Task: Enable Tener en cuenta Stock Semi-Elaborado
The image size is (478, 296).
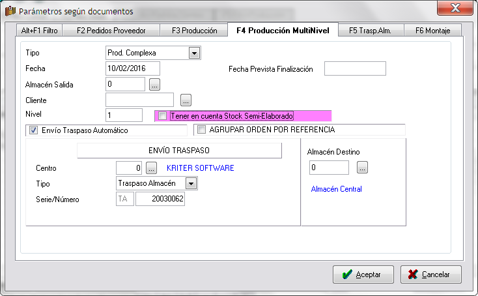Action: [x=163, y=116]
